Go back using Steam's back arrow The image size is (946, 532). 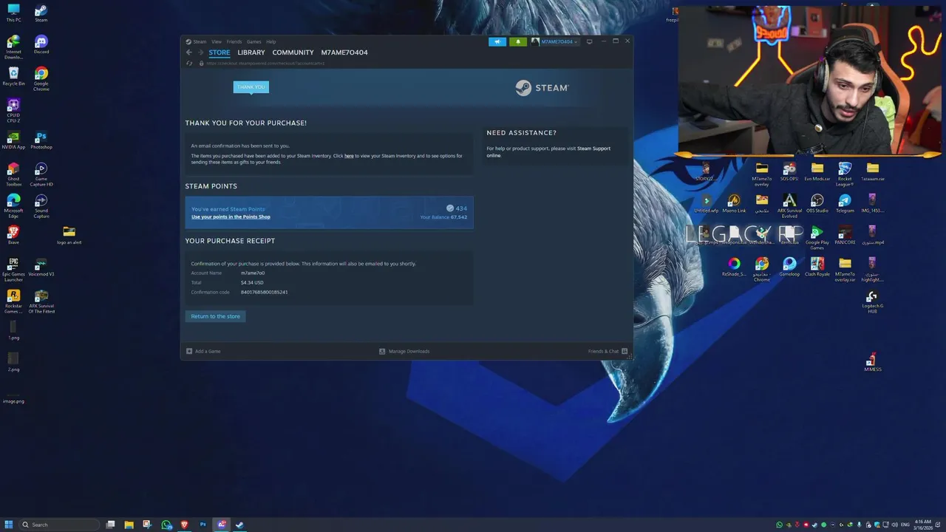coord(189,52)
